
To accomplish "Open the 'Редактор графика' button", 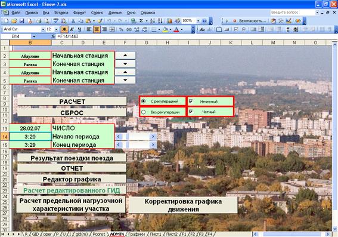I will pos(72,179).
